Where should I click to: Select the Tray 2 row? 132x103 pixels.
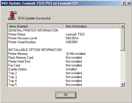64,73
